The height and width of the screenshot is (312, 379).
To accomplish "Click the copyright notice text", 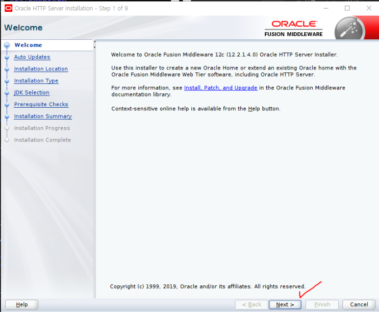I will click(x=208, y=286).
